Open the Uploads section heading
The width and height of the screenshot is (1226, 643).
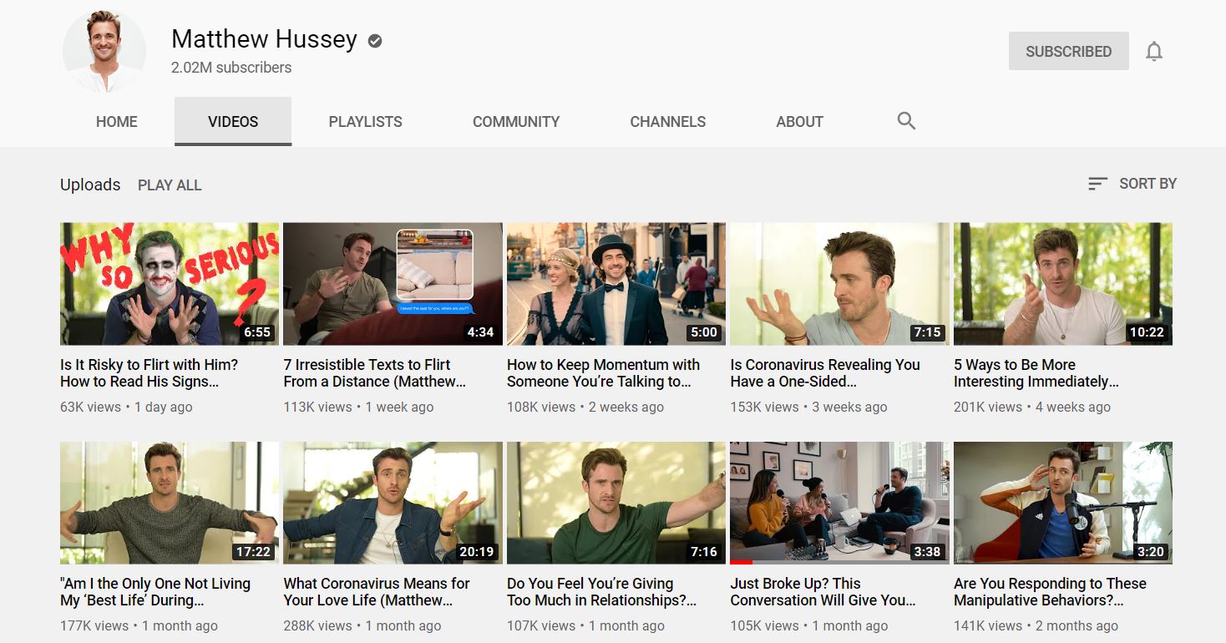tap(90, 185)
